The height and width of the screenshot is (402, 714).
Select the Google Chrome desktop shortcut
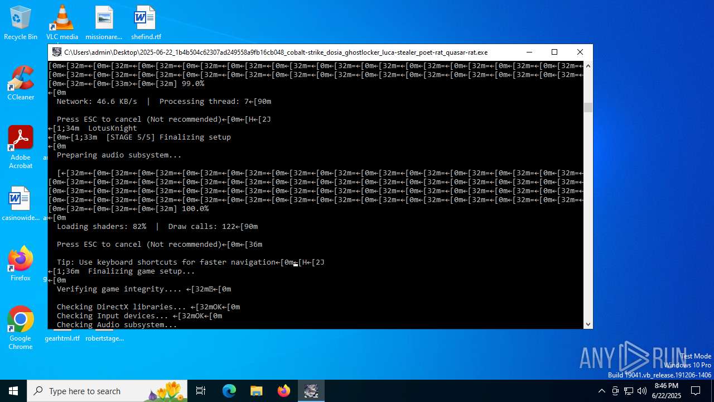coord(21,328)
